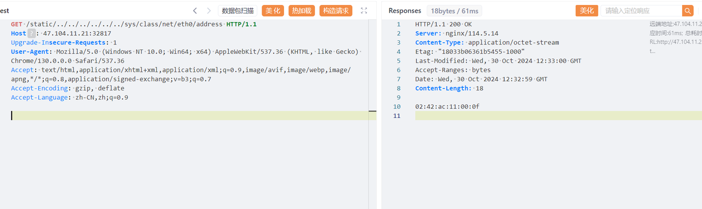The image size is (702, 209).
Task: Beautify the request with 美化 button
Action: (273, 10)
